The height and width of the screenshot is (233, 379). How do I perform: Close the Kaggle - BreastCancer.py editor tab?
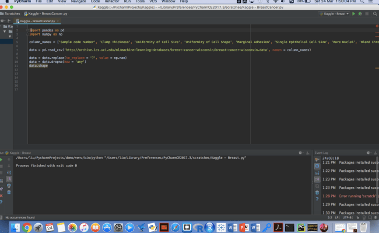pyautogui.click(x=58, y=21)
